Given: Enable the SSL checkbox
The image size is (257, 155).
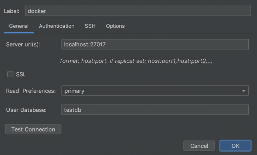Looking at the screenshot, I should pyautogui.click(x=11, y=74).
